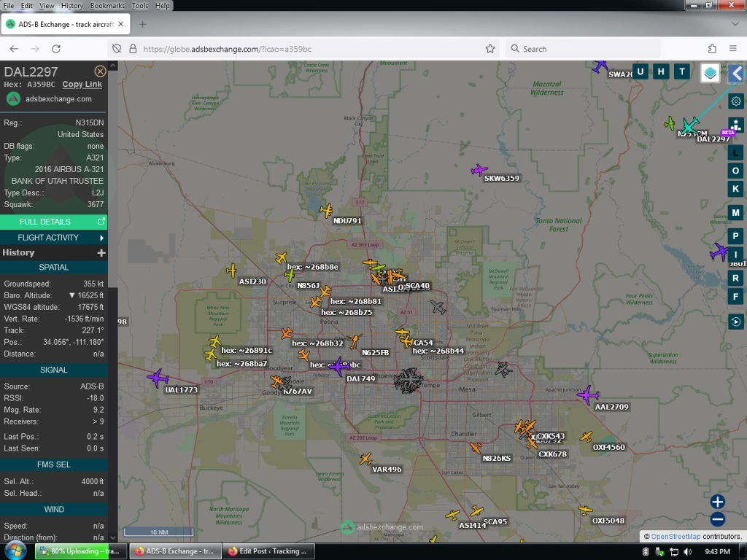
Task: Select the SKW6359 aircraft icon
Action: (x=479, y=169)
